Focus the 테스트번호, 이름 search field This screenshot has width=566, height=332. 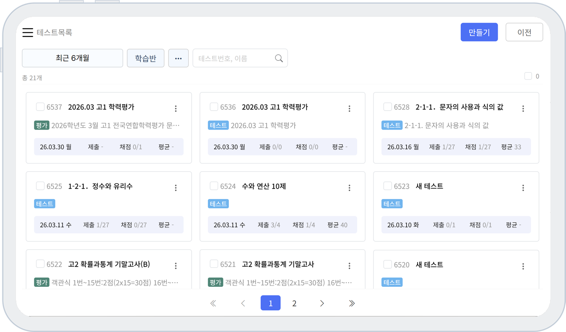tap(233, 58)
